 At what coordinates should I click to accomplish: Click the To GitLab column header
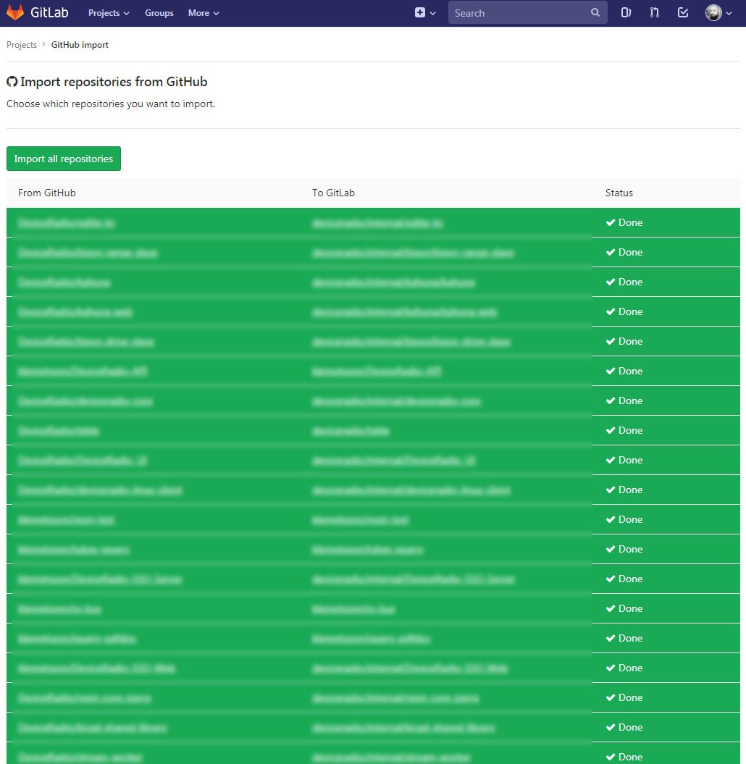coord(333,193)
